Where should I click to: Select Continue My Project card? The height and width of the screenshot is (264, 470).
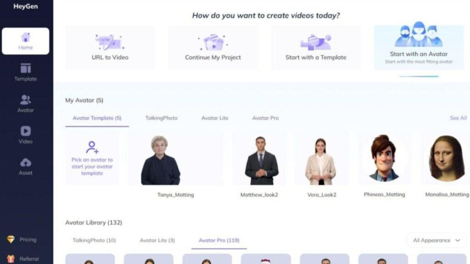[x=213, y=48]
